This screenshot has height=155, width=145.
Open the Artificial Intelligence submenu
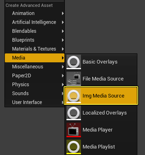35,22
